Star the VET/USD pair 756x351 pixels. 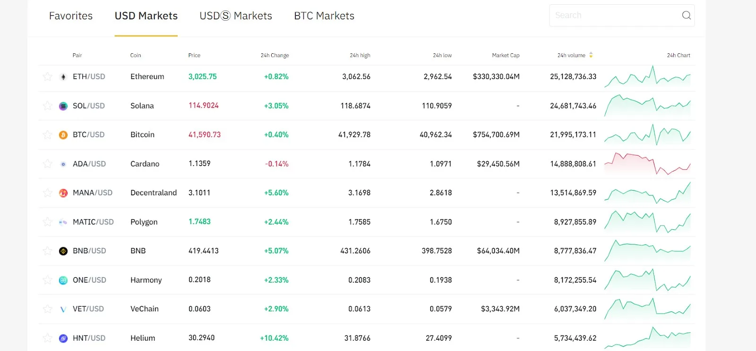point(47,309)
